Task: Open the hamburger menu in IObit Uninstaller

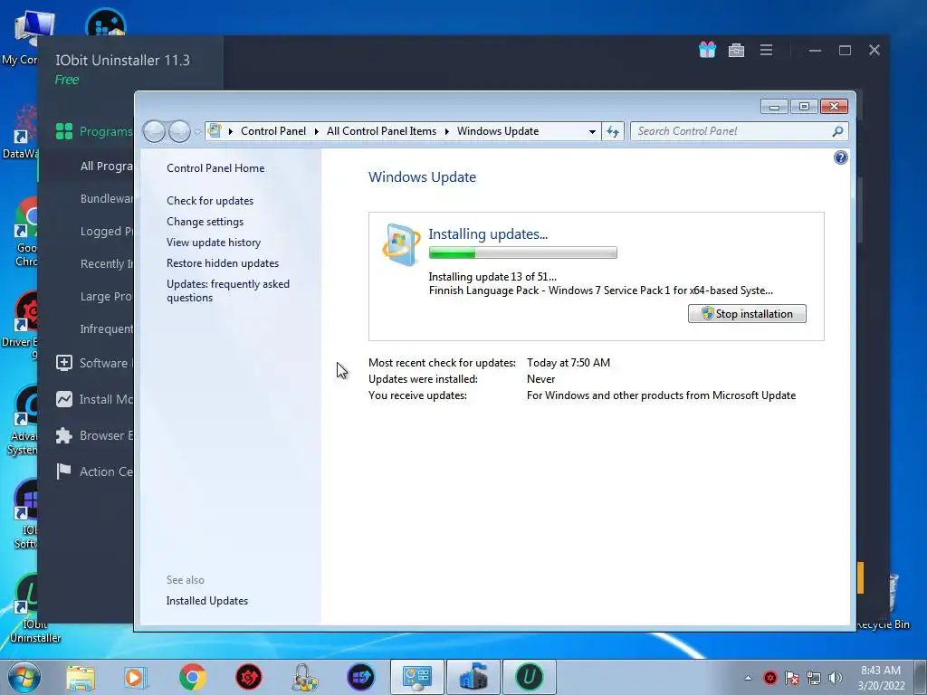Action: tap(766, 51)
